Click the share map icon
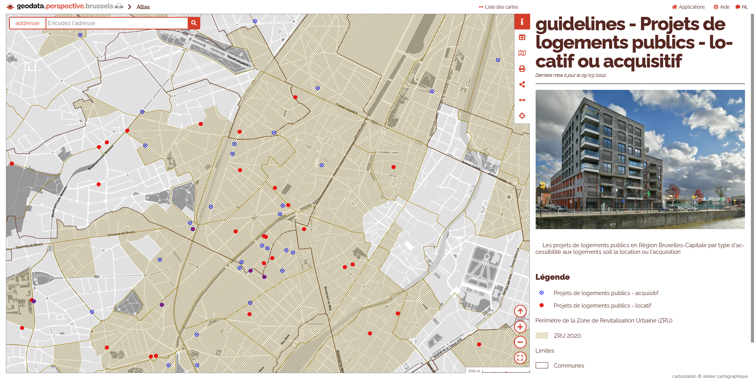 [522, 84]
